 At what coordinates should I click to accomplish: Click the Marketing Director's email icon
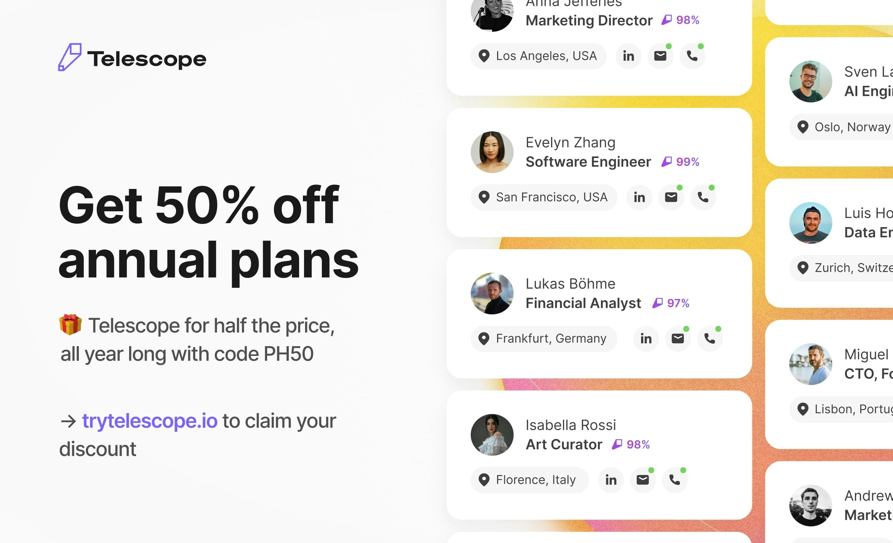tap(660, 56)
